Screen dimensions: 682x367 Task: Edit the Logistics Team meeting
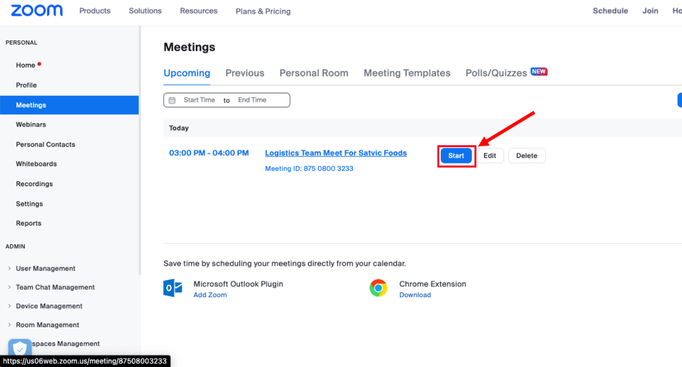[x=490, y=156]
